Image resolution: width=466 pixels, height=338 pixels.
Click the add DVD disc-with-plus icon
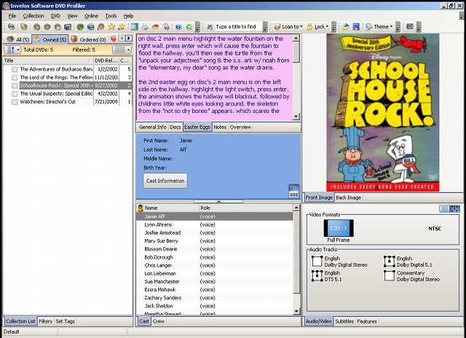[x=37, y=27]
